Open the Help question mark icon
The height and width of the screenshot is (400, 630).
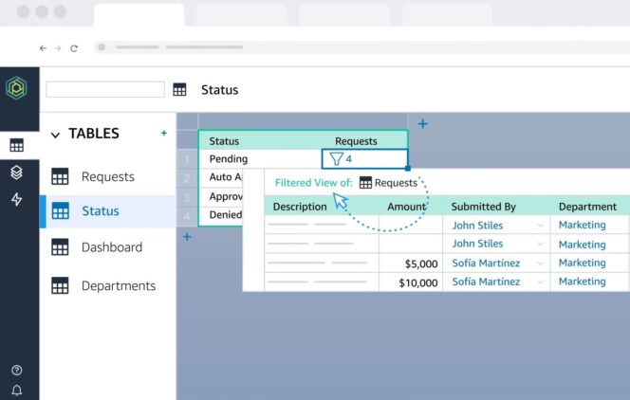17,370
